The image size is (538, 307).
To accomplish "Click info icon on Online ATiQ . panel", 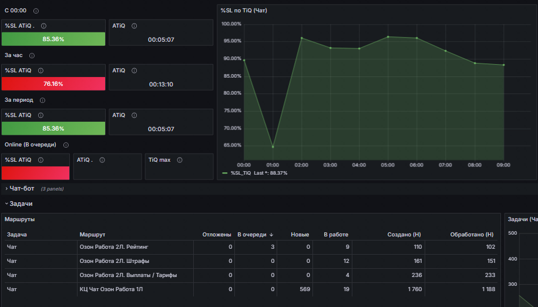I will 102,160.
